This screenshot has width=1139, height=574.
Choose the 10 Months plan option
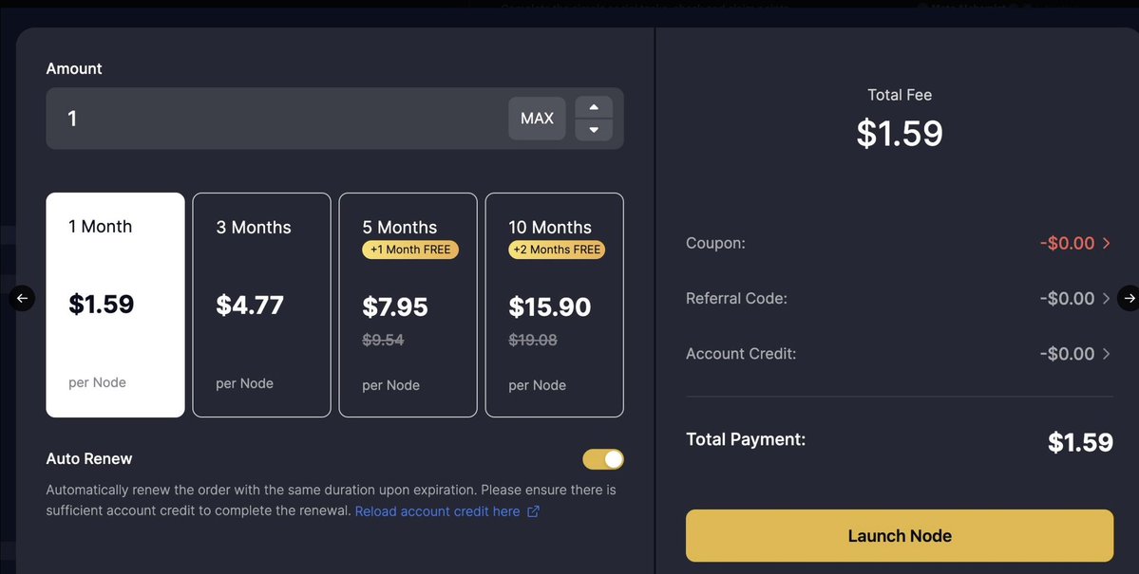pos(554,305)
